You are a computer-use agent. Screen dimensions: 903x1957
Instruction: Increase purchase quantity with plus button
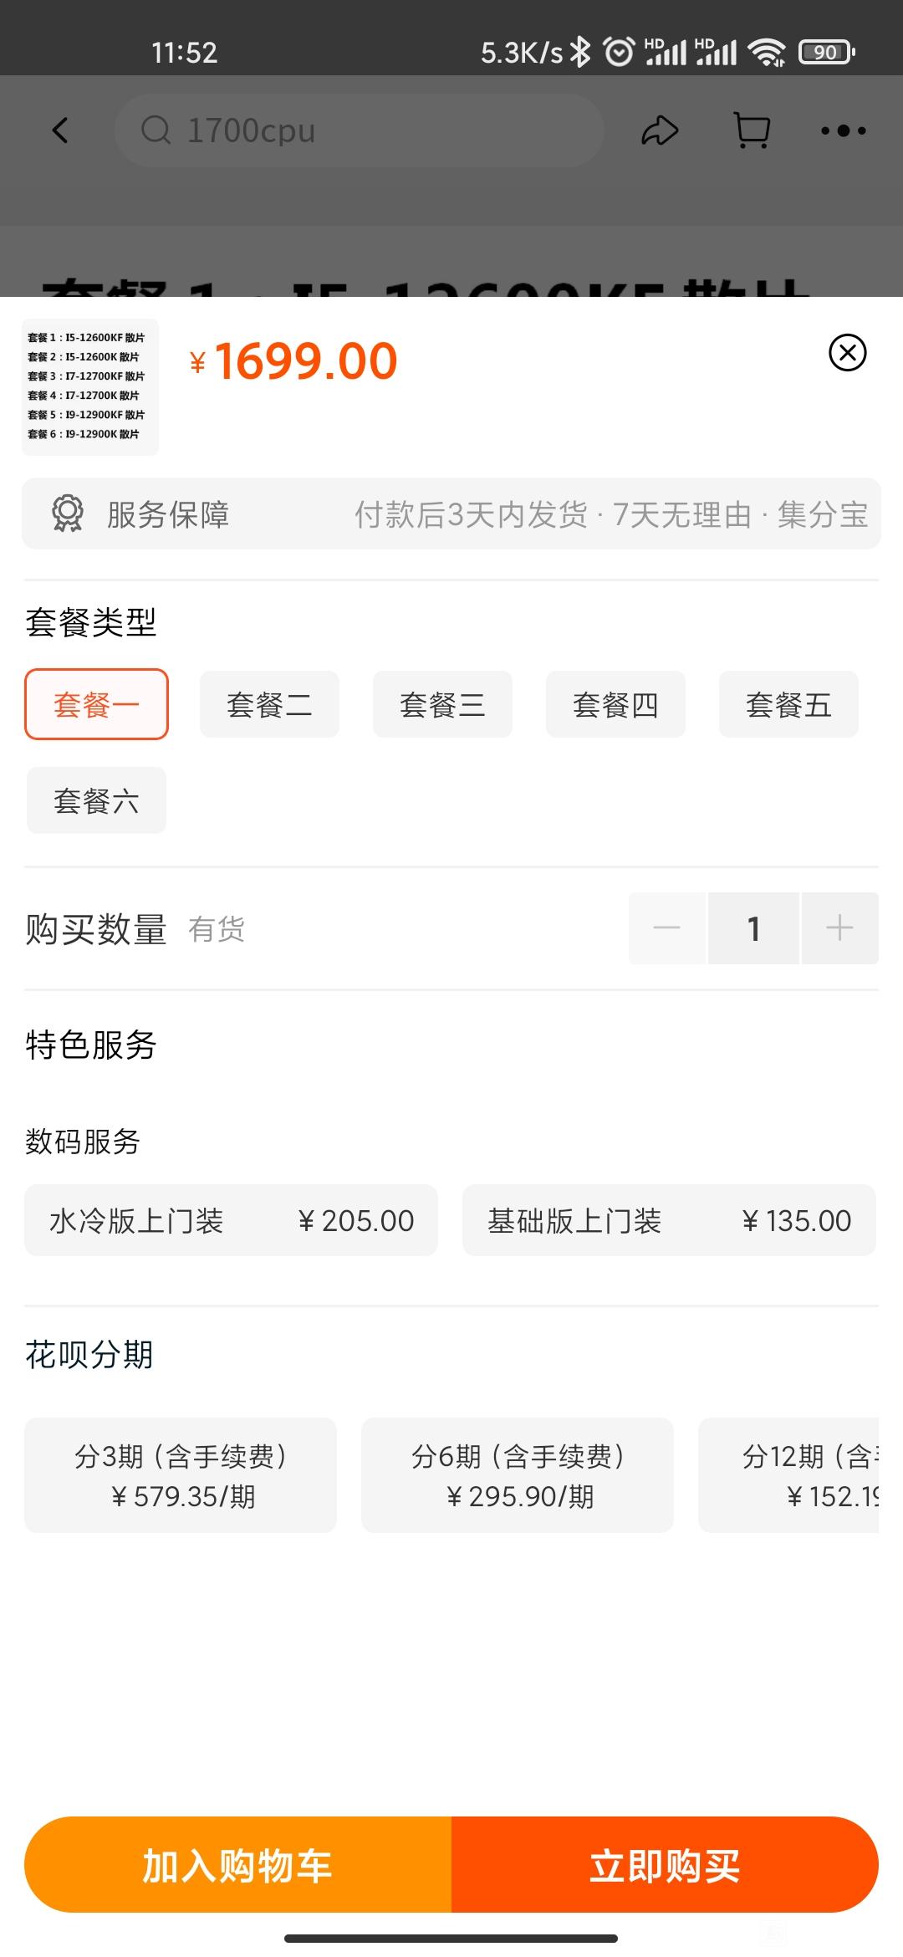(839, 928)
